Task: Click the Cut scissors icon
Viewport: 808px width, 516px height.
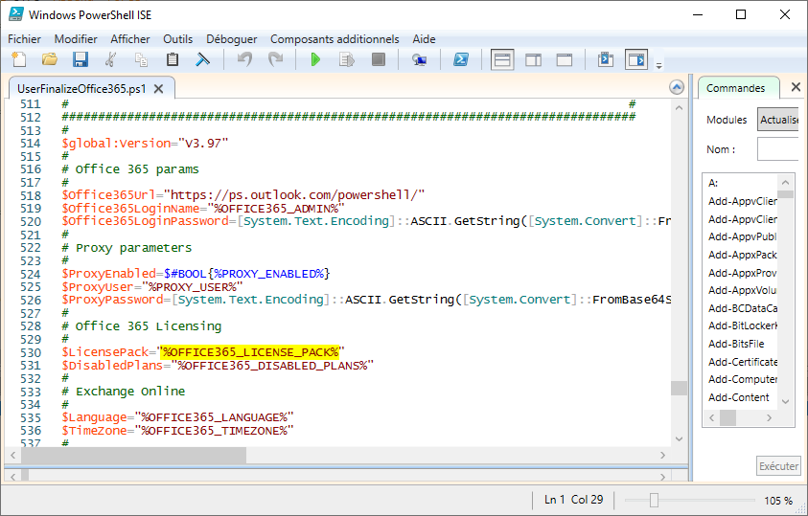Action: point(110,59)
